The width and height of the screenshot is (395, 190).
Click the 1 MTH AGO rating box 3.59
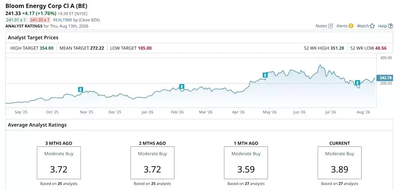(246, 163)
